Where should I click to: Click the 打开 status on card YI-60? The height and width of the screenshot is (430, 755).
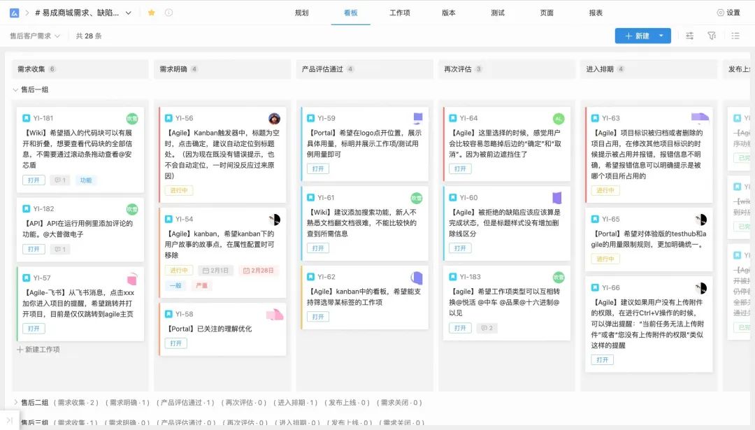point(460,248)
